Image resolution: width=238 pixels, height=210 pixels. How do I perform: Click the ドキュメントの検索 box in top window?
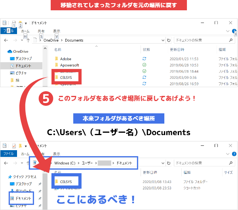pos(204,40)
